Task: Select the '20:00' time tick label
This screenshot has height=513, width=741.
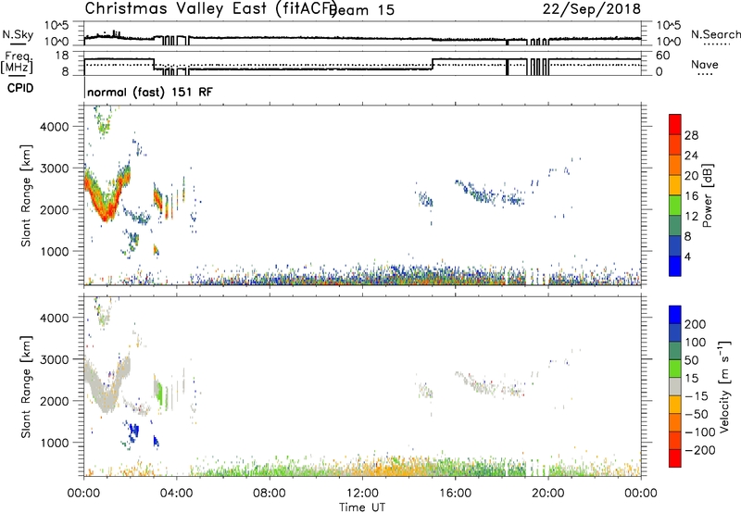Action: click(x=547, y=494)
